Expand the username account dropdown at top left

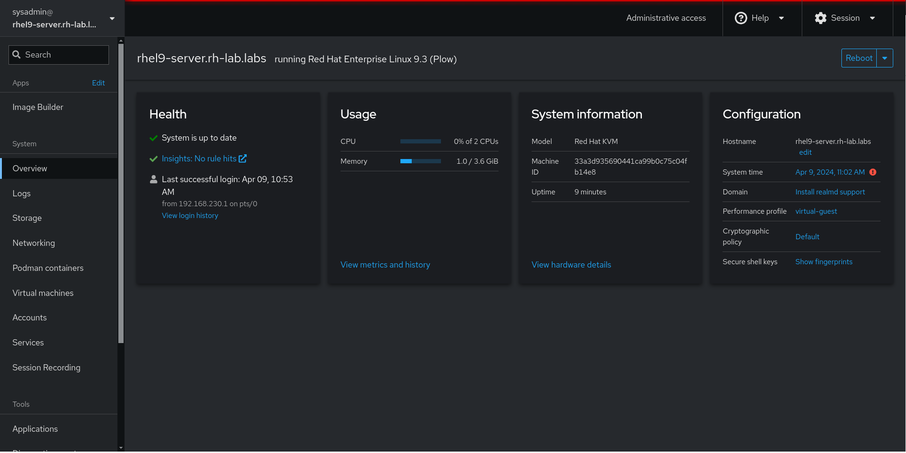click(x=112, y=18)
